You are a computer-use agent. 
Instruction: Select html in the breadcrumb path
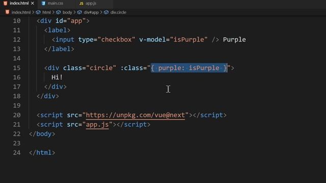pos(46,12)
